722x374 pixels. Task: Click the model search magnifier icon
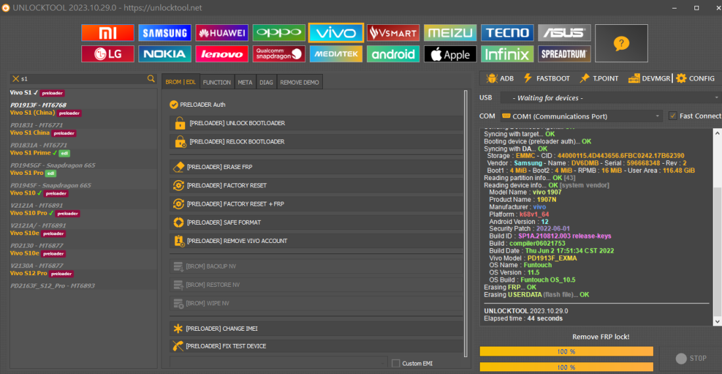(x=151, y=79)
